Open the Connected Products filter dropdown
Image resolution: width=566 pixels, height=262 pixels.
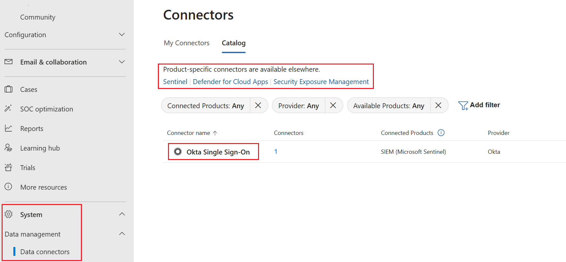coord(206,106)
